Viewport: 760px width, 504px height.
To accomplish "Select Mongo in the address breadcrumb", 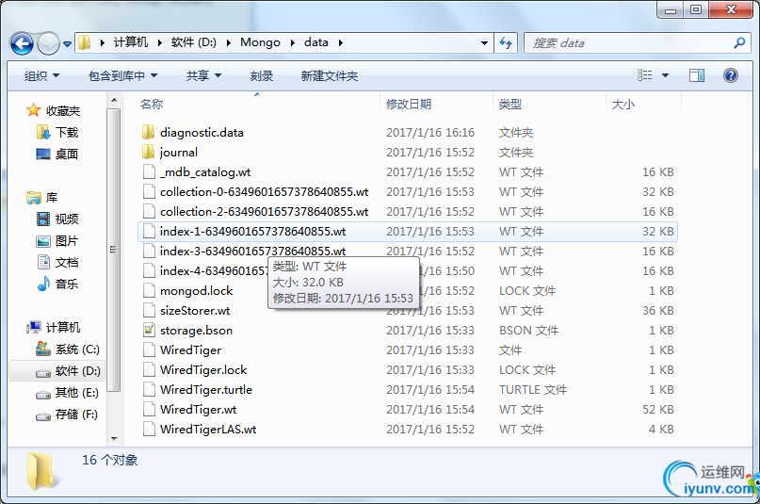I will tap(260, 42).
